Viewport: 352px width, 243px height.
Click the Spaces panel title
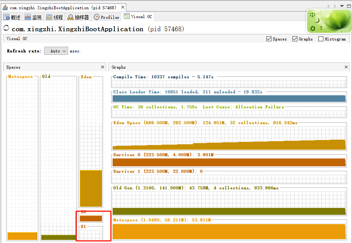click(x=13, y=67)
